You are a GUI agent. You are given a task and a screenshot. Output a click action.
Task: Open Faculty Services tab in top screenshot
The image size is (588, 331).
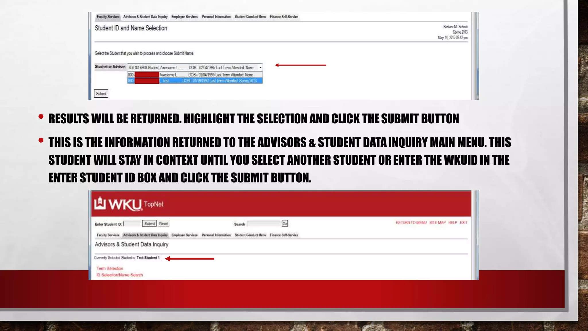pos(108,17)
